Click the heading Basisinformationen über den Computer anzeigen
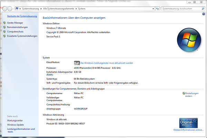207x138 pixels. click(x=74, y=18)
